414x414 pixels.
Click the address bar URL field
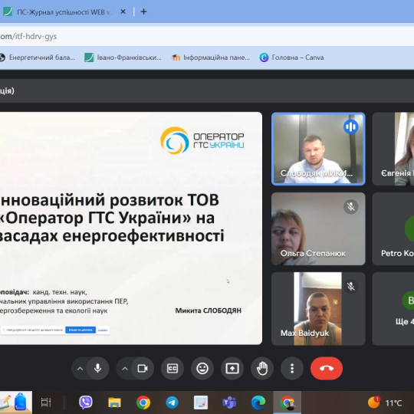click(x=207, y=36)
